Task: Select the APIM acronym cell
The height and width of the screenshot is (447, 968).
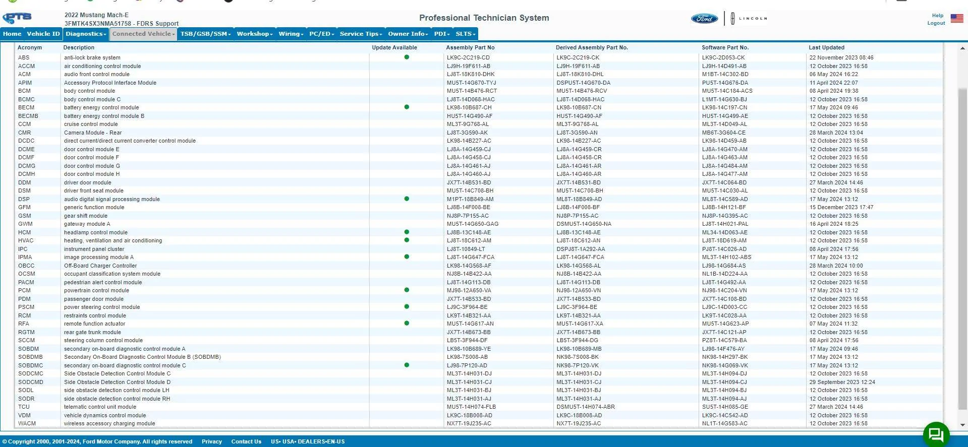Action: click(x=25, y=83)
